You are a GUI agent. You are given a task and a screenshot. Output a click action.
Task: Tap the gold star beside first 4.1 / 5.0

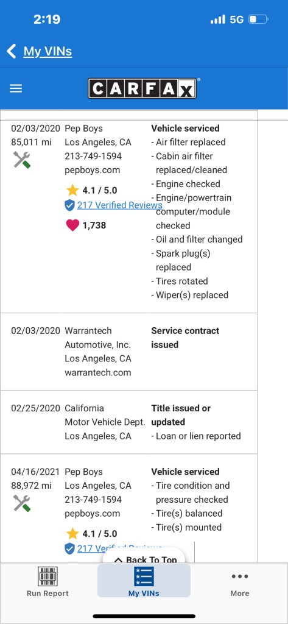click(72, 190)
